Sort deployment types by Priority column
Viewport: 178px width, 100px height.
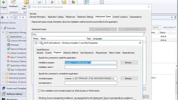pos(36,39)
